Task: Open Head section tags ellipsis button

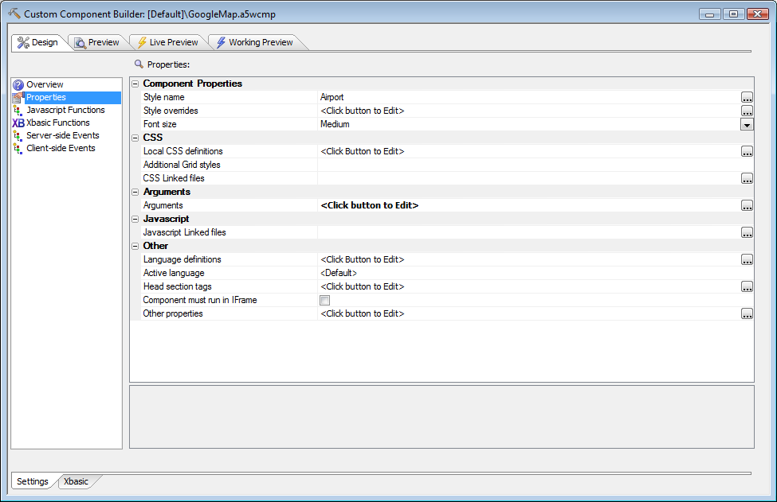Action: pos(747,287)
